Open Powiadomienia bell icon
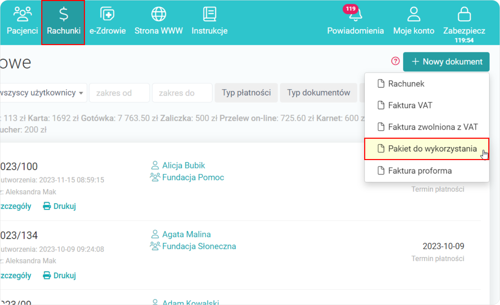Viewport: 500px width, 305px height. click(356, 14)
